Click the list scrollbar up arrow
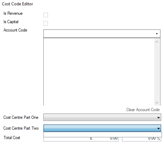This screenshot has height=144, width=164. click(x=157, y=42)
